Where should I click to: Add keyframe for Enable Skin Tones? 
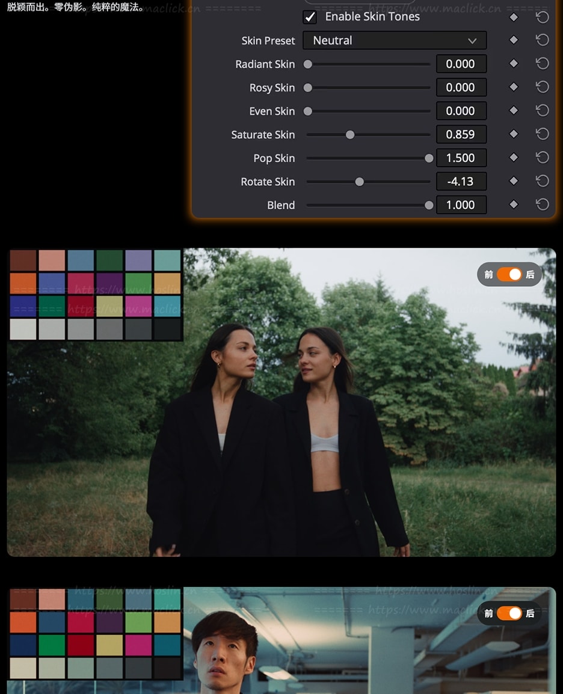tap(514, 17)
